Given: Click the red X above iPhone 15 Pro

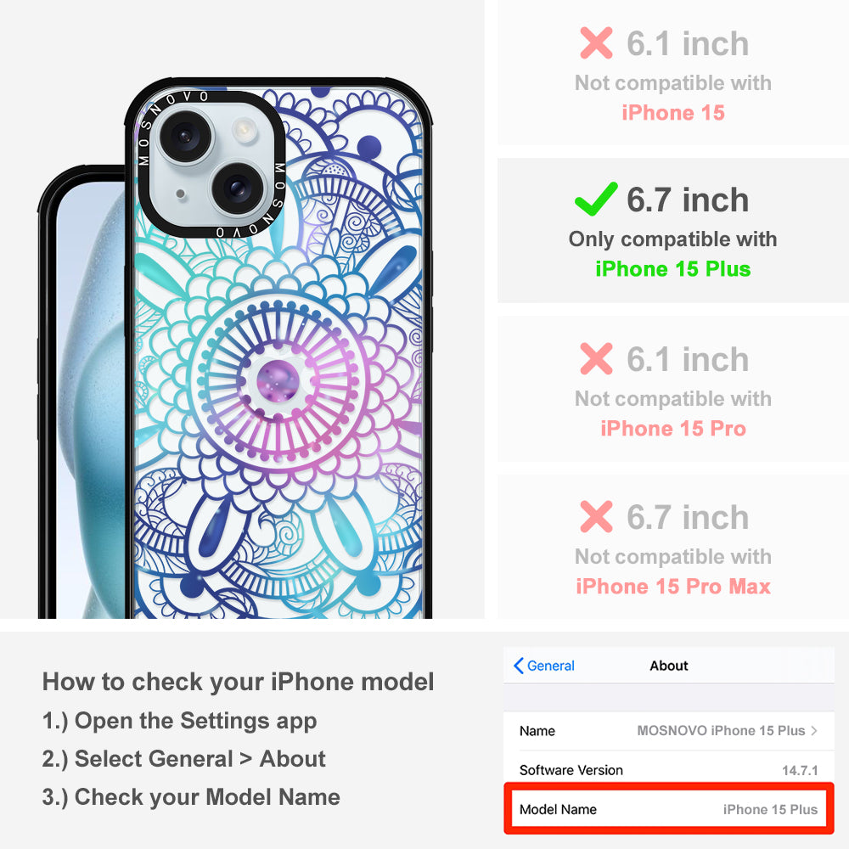Looking at the screenshot, I should click(596, 358).
